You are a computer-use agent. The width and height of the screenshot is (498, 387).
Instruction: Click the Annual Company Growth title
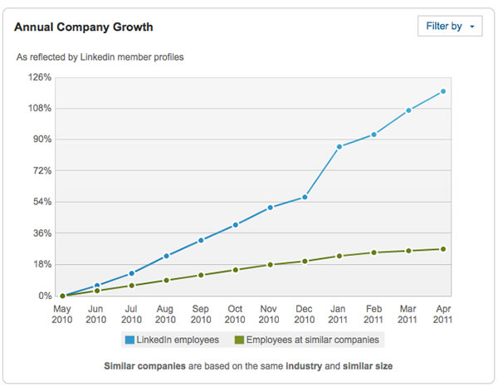[x=84, y=27]
